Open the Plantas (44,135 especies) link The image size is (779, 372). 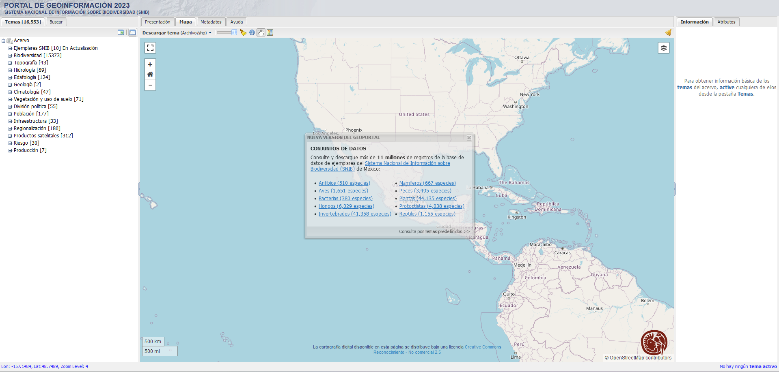click(x=428, y=199)
